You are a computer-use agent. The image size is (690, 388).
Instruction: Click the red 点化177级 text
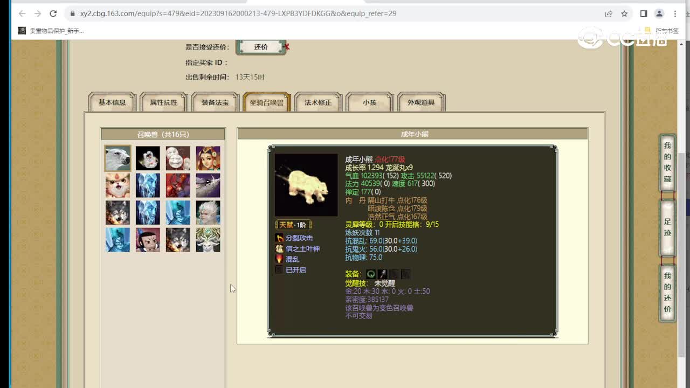pos(390,160)
